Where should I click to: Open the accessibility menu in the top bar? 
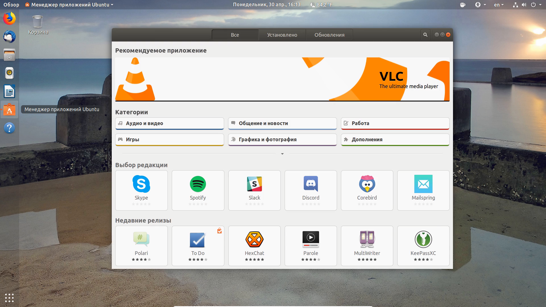(x=480, y=5)
